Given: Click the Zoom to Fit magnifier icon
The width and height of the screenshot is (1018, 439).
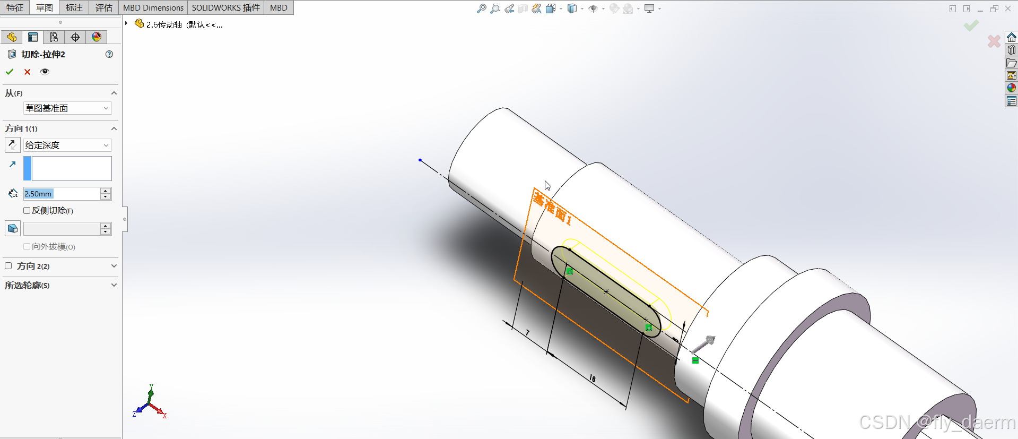Looking at the screenshot, I should click(482, 8).
